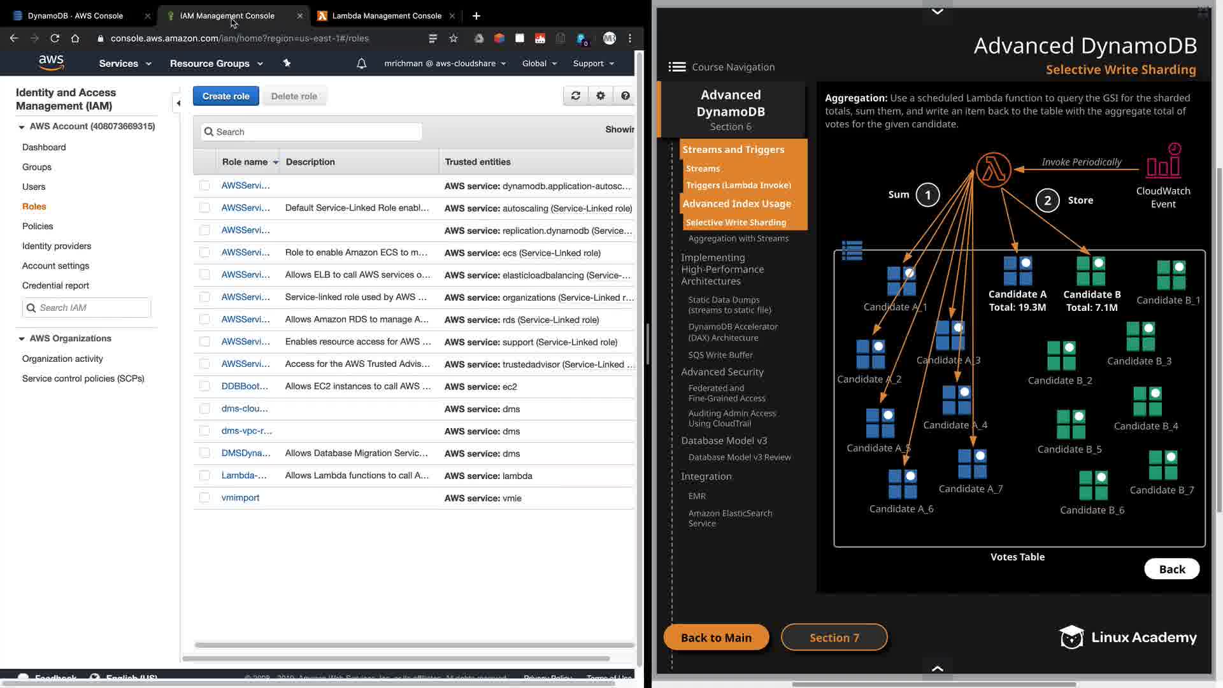Collapse the AWS Organizations tree section

pos(22,339)
